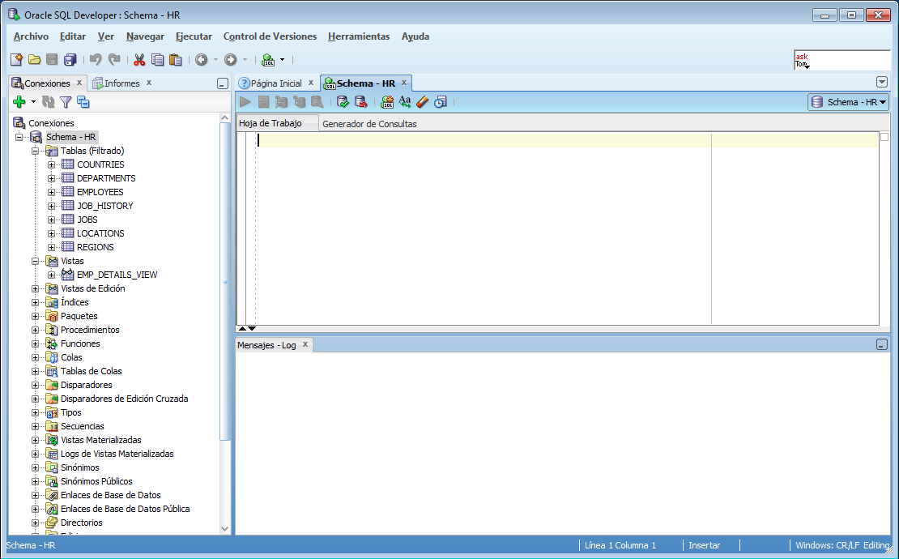
Task: Expand the EMPLOYEES table node
Action: coord(51,191)
